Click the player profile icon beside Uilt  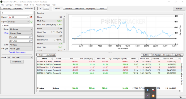31,17
